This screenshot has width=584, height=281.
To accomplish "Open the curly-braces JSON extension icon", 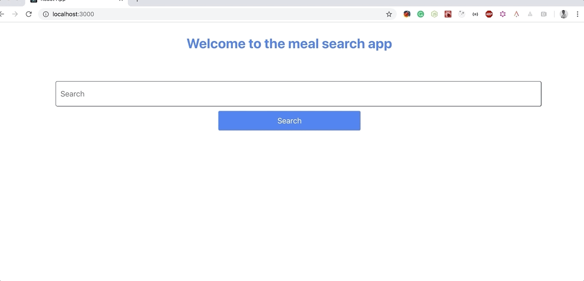I will point(475,14).
